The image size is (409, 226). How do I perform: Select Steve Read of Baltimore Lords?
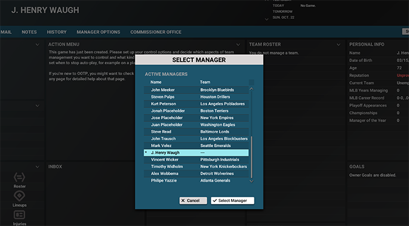tap(196, 132)
